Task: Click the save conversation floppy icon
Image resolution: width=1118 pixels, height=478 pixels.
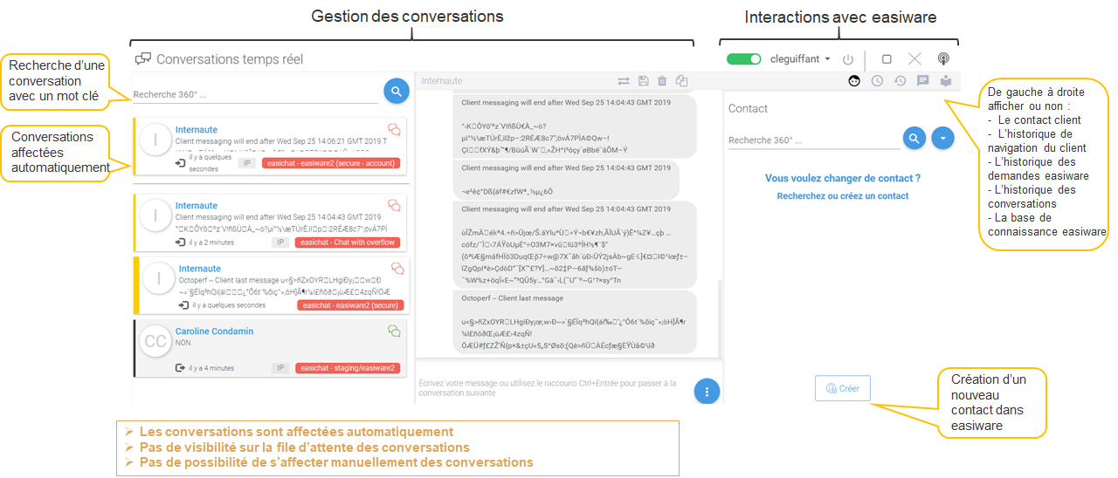Action: point(643,81)
